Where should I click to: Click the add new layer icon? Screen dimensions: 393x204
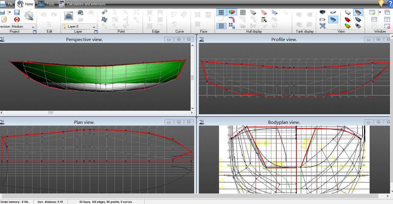[x=80, y=13]
